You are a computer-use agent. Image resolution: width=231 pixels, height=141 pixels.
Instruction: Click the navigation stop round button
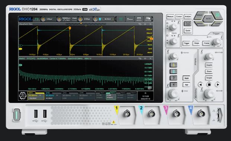point(209,84)
